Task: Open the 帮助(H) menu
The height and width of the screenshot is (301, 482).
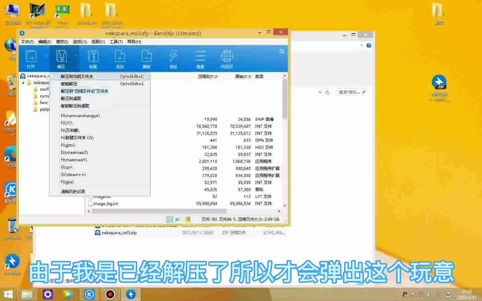Action: pos(134,42)
